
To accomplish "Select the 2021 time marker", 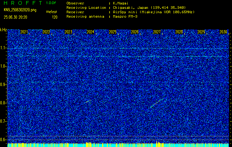I will [x=24, y=32].
